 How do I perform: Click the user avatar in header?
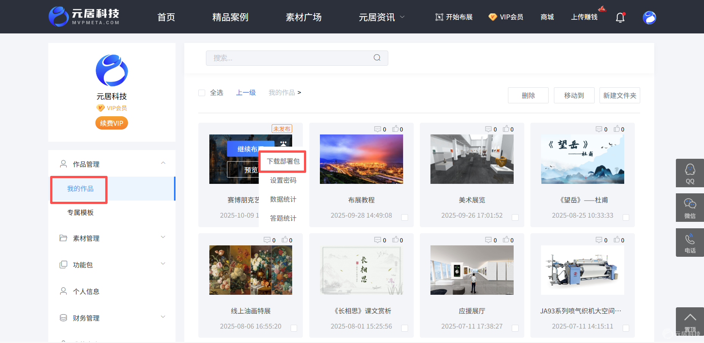click(649, 17)
